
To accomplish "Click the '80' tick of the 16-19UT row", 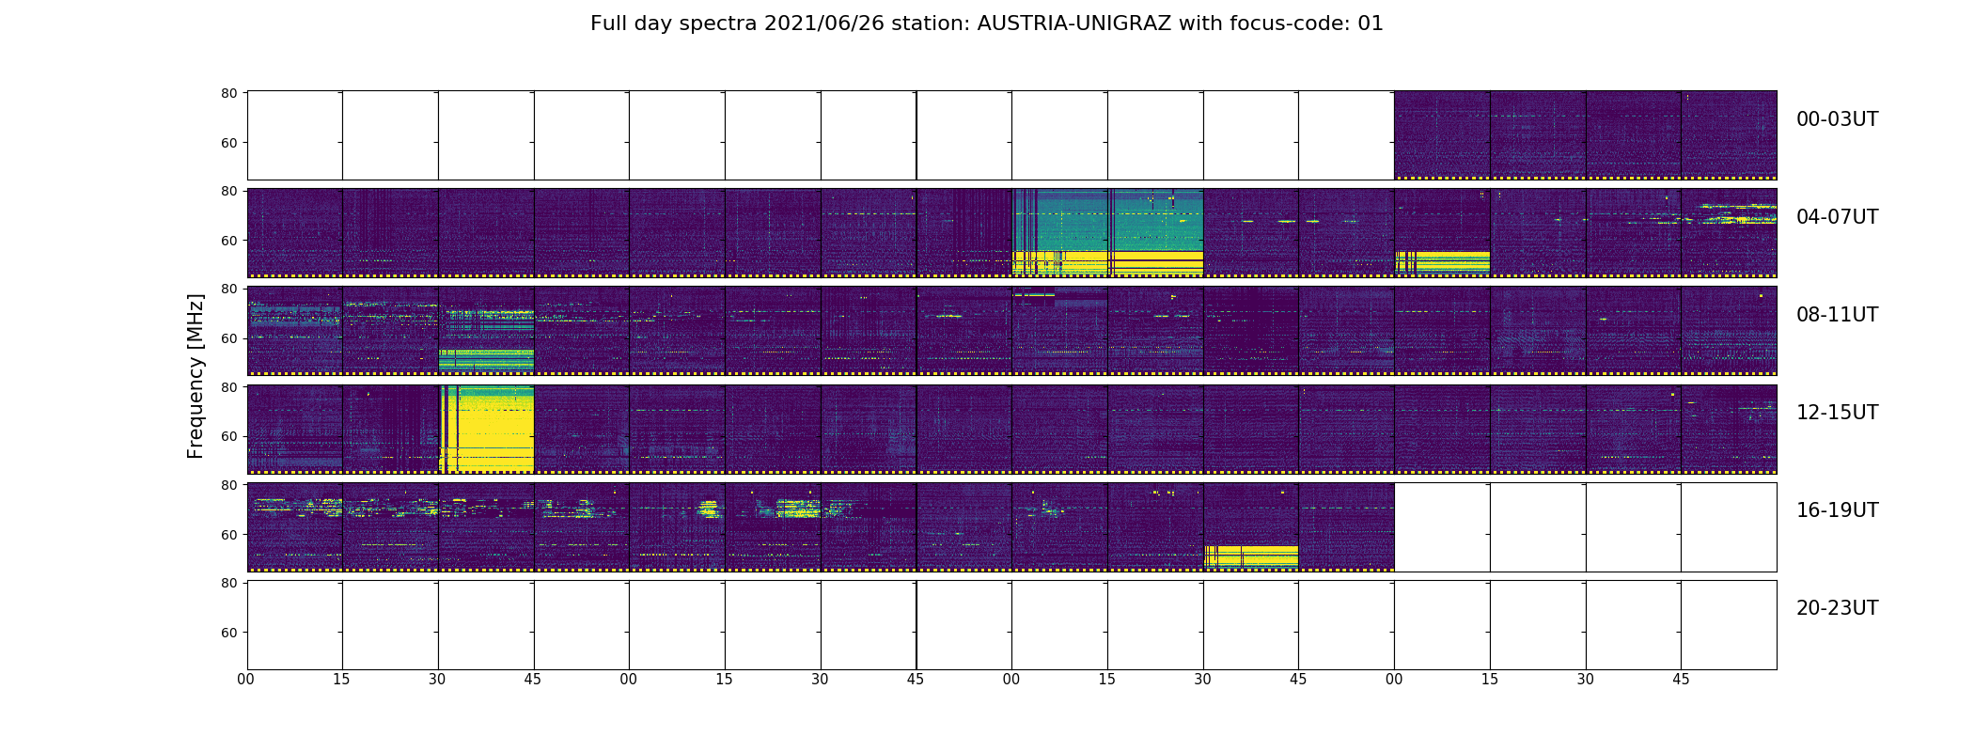I will (228, 485).
